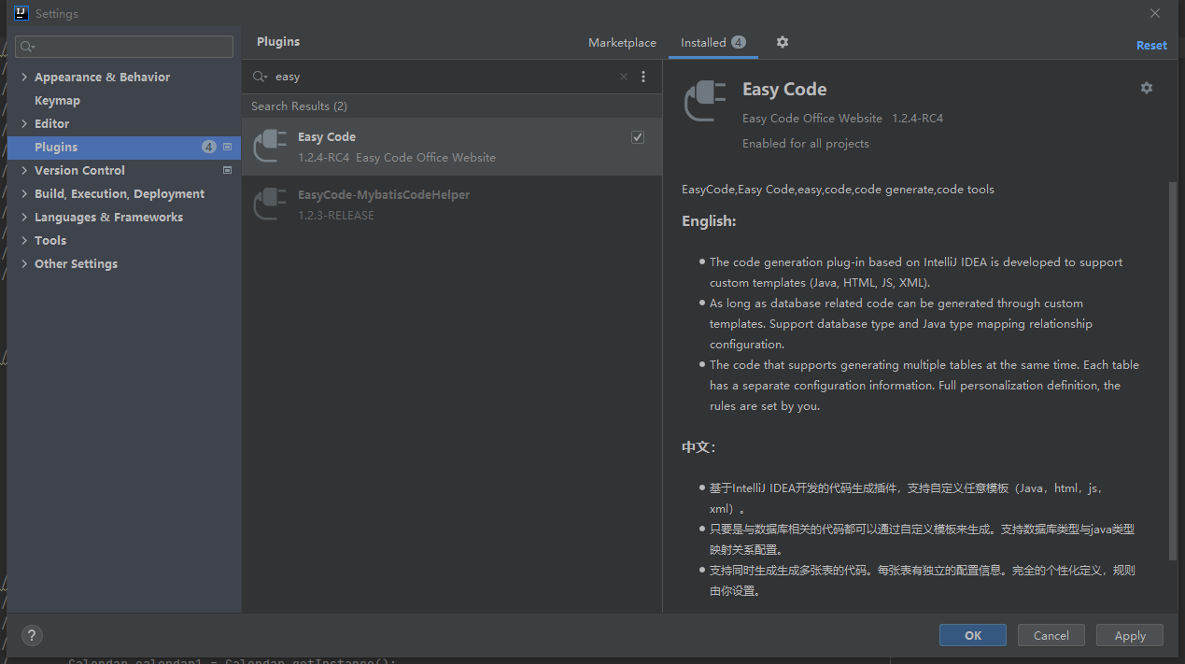Screen dimensions: 1185x664
Task: Click the EasyCode,Easy Code,easy,code tags line
Action: (839, 190)
